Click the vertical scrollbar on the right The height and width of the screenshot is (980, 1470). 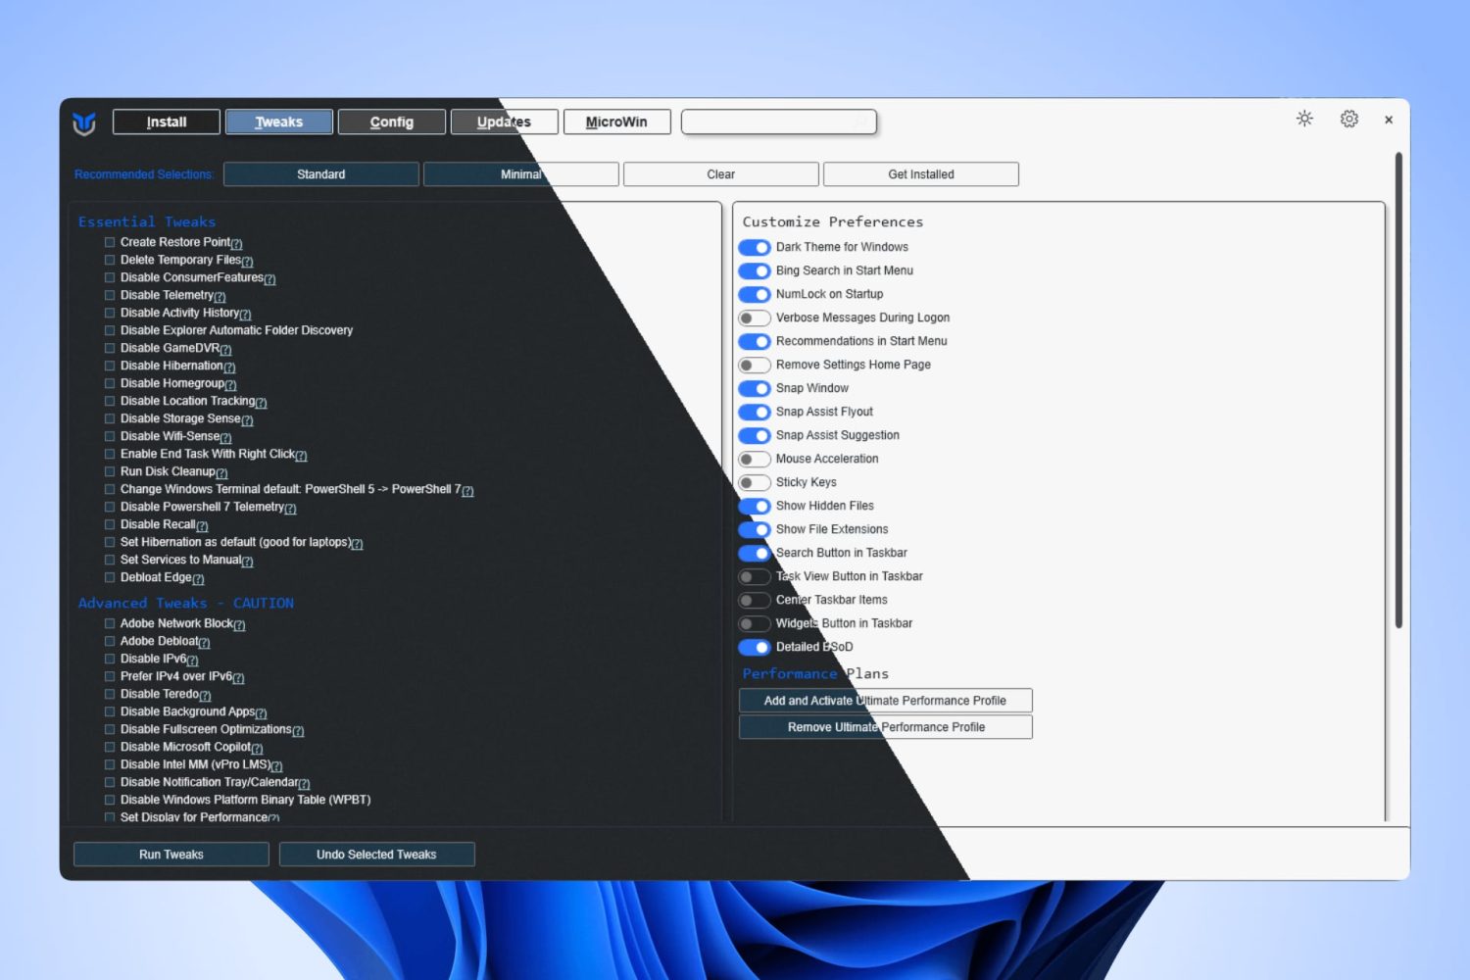(x=1398, y=390)
